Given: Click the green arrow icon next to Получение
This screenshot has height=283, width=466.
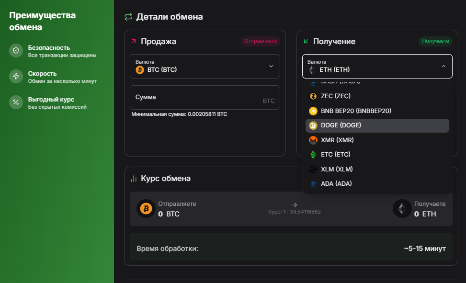Looking at the screenshot, I should tap(306, 41).
